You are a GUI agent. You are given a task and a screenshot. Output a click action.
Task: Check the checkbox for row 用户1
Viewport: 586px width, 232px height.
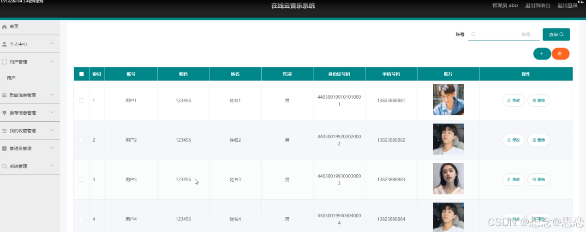[81, 101]
